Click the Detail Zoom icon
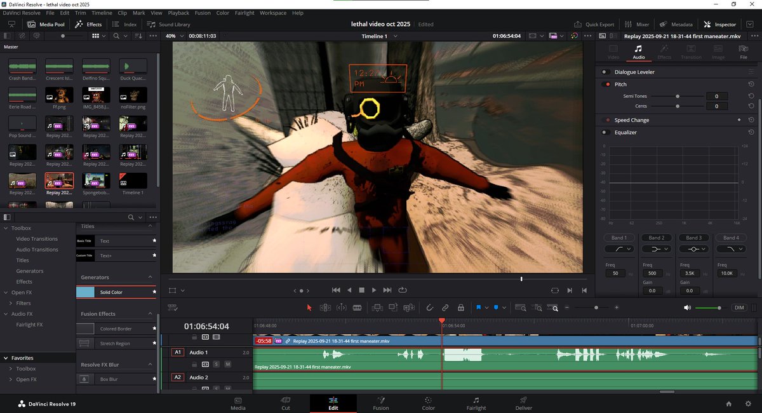Image resolution: width=762 pixels, height=413 pixels. coord(538,308)
